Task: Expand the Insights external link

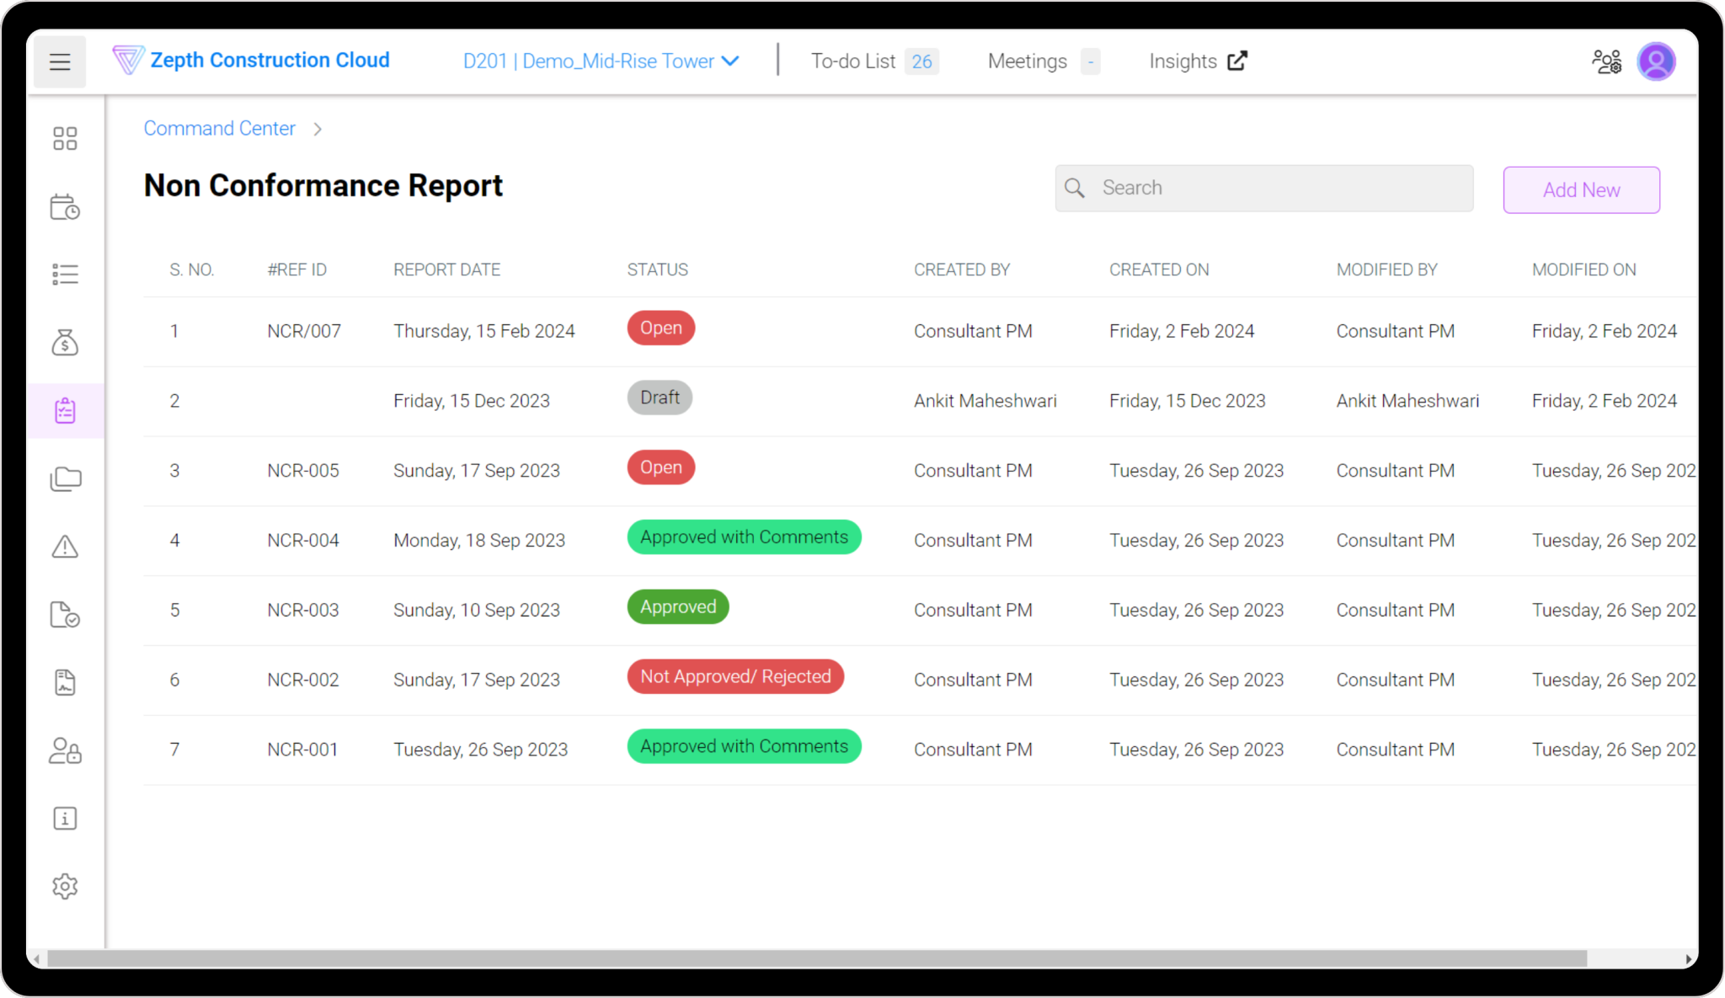Action: click(x=1197, y=61)
